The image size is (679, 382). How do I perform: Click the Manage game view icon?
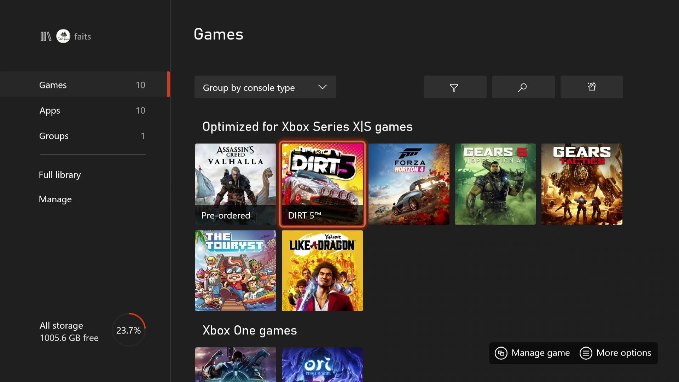click(501, 353)
